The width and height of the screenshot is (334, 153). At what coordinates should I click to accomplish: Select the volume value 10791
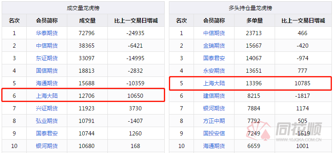pos(87,121)
